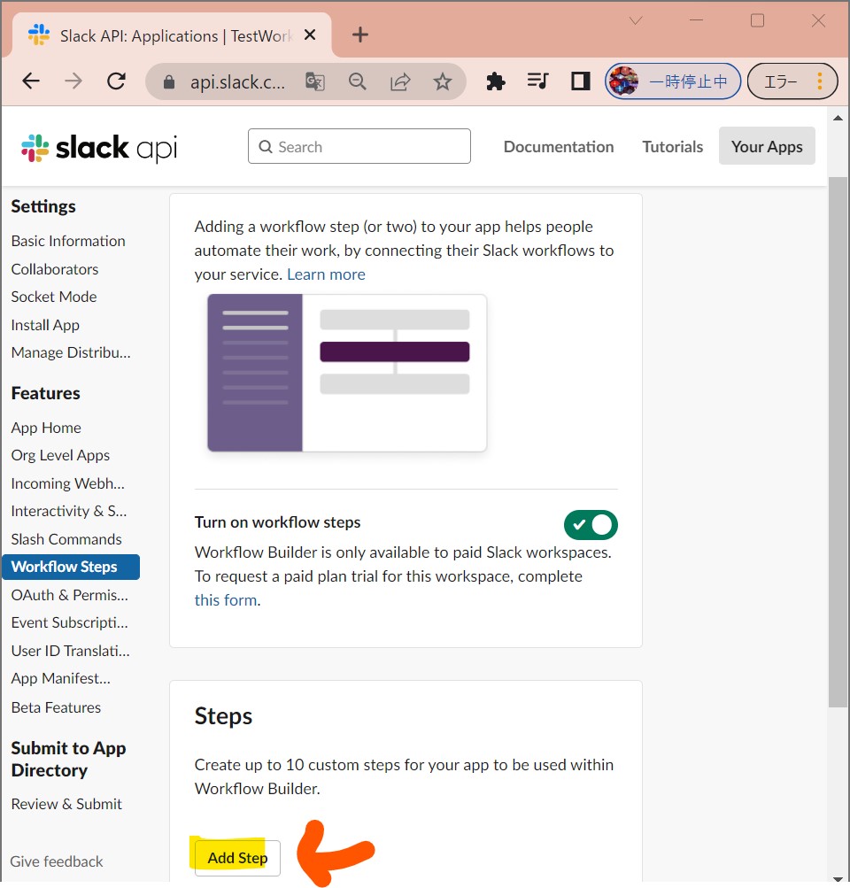Go to Beta Features
This screenshot has height=888, width=850.
click(x=56, y=707)
